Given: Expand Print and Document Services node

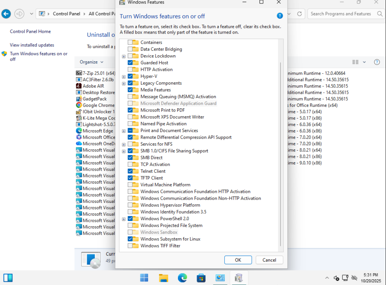Looking at the screenshot, I should click(124, 131).
